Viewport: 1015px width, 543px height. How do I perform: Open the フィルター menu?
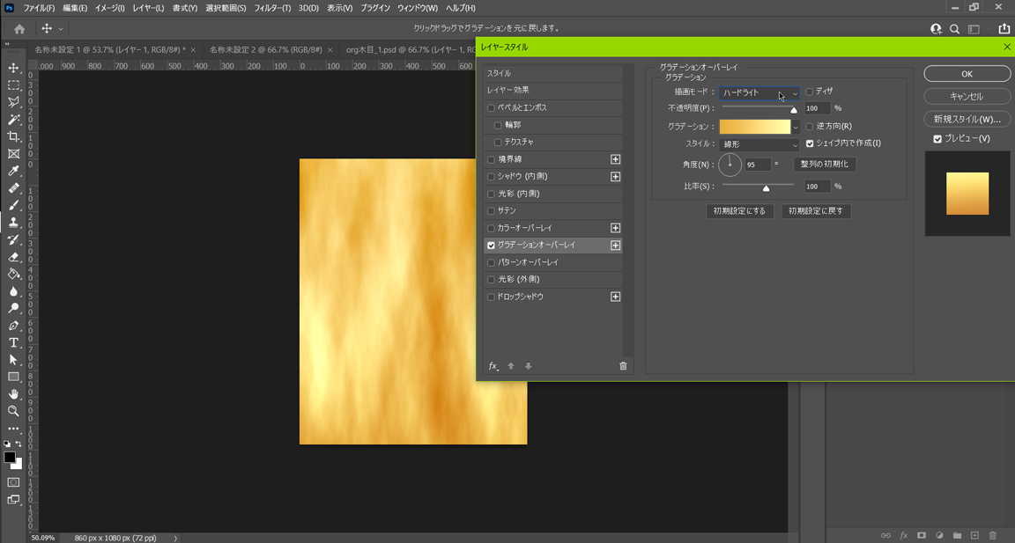272,8
